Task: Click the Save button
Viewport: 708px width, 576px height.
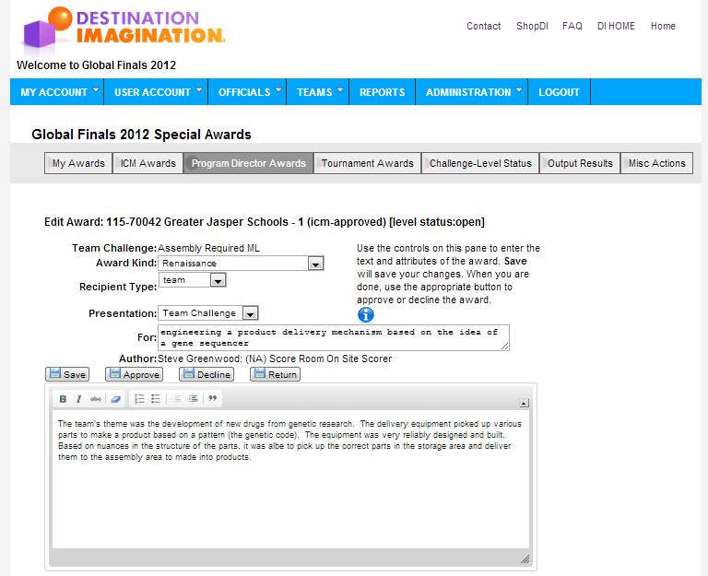Action: click(x=67, y=374)
